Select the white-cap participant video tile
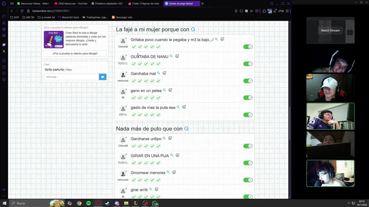The height and width of the screenshot is (207, 369). pyautogui.click(x=330, y=88)
